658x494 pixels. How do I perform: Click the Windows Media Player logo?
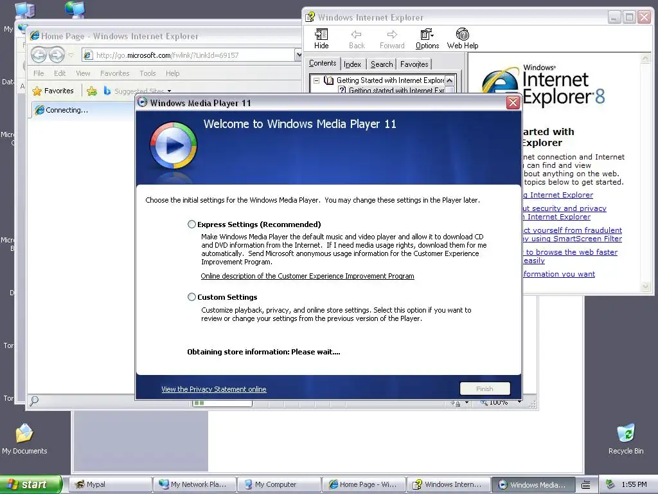click(173, 145)
